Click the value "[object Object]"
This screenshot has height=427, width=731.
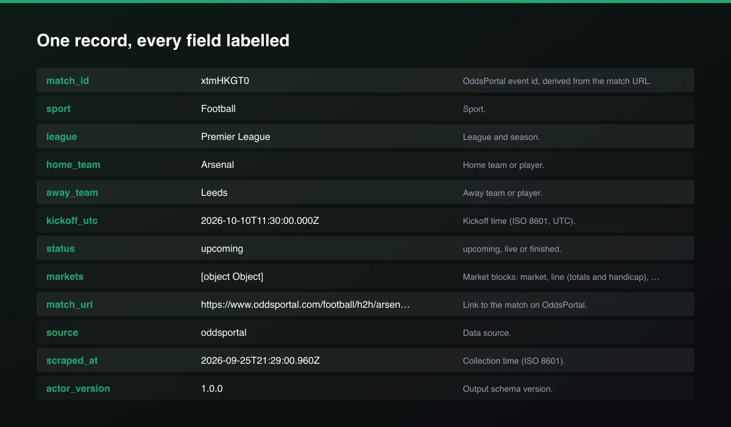pyautogui.click(x=232, y=277)
